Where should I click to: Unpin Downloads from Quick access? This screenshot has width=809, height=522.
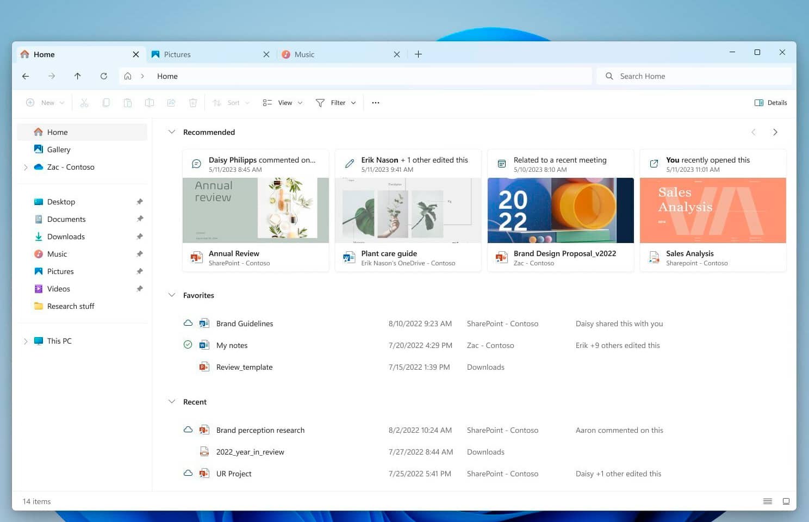(x=140, y=237)
